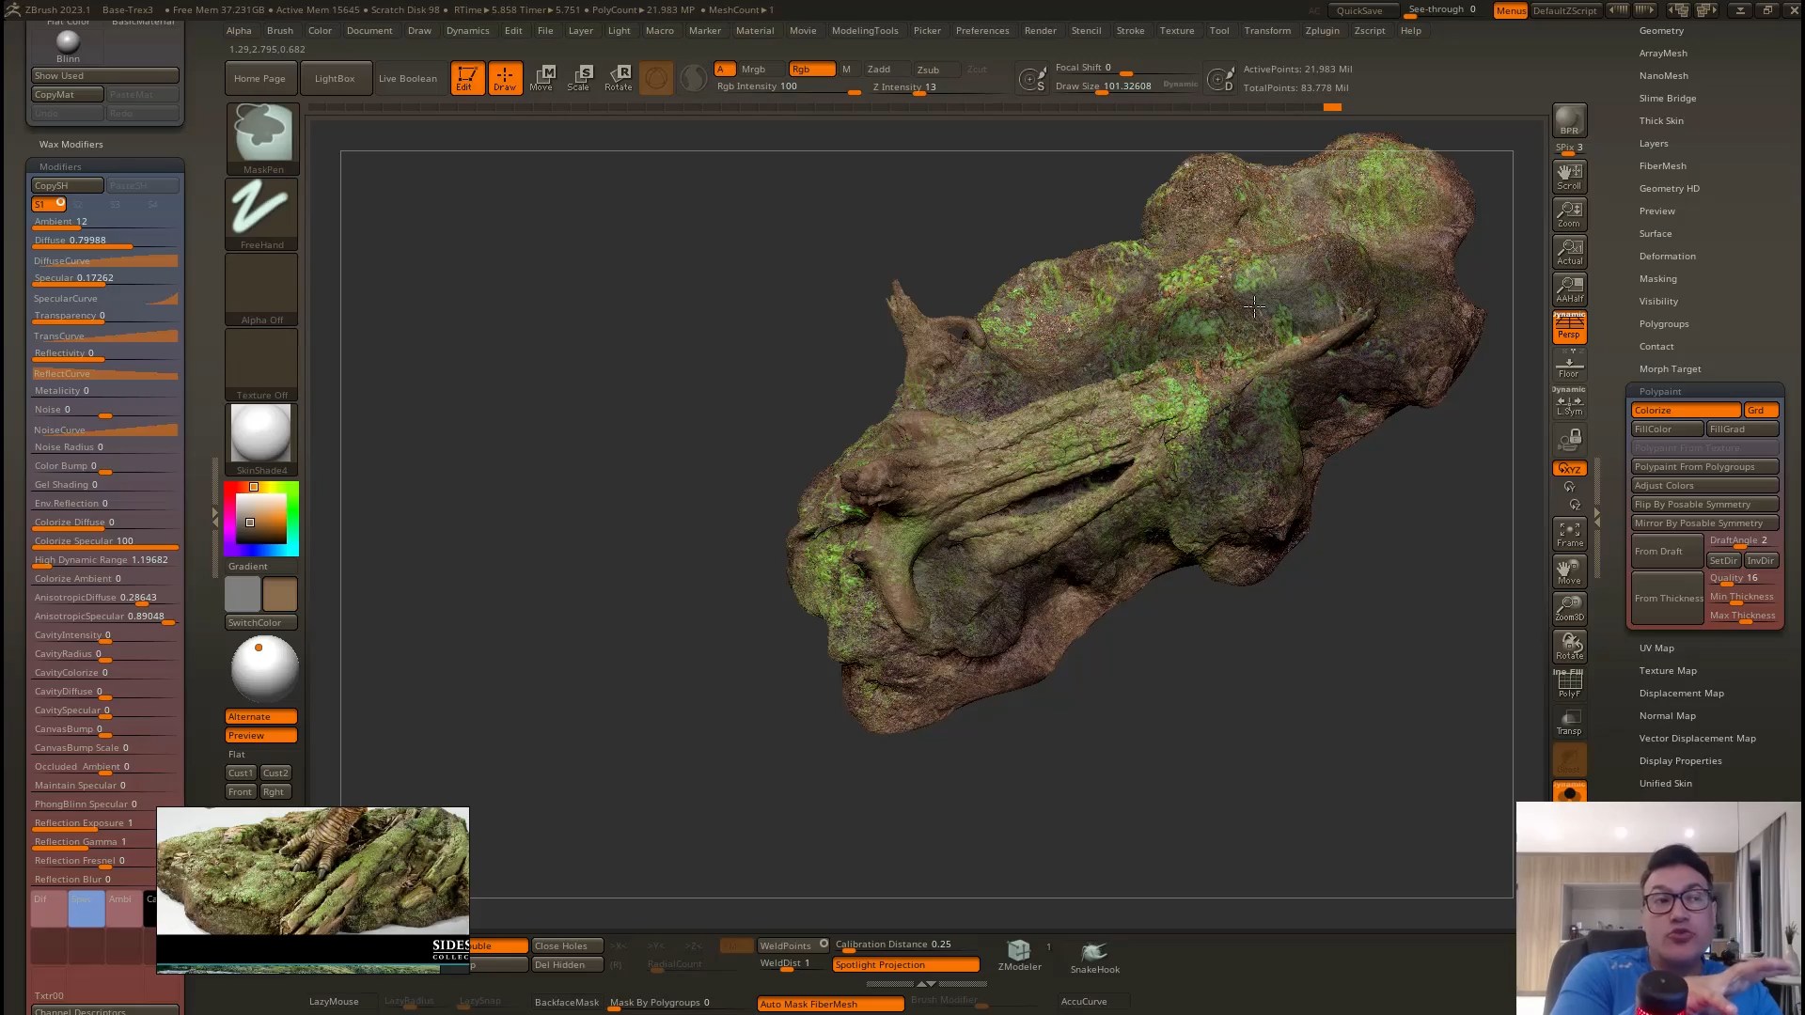Click the LightBox button
1805x1015 pixels.
335,79
